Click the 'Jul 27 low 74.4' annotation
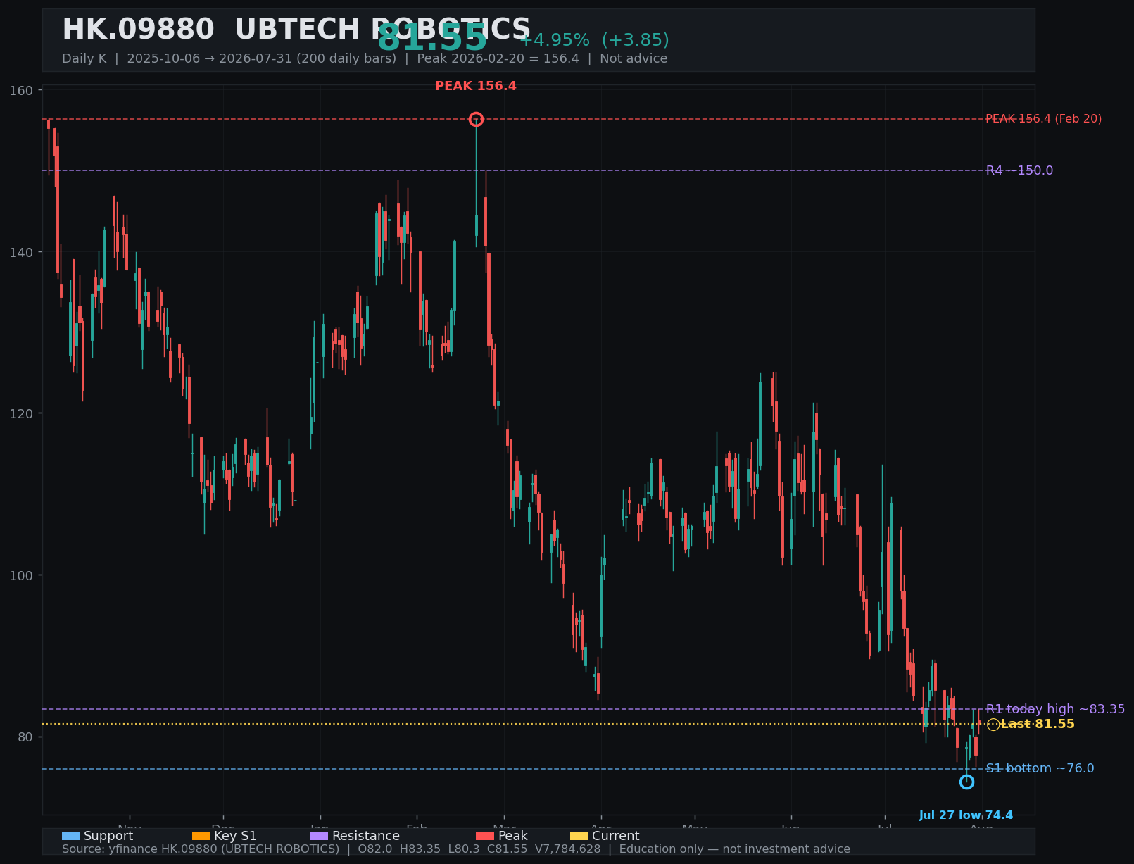1134x864 pixels. [x=966, y=815]
